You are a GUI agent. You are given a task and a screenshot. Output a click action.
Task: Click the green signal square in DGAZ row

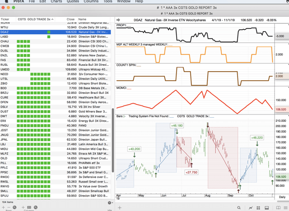pos(49,32)
